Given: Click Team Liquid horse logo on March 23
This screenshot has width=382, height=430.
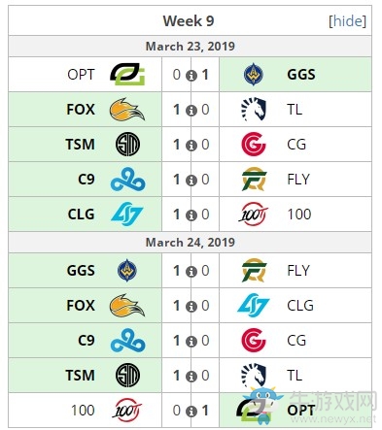Looking at the screenshot, I should pos(254,109).
